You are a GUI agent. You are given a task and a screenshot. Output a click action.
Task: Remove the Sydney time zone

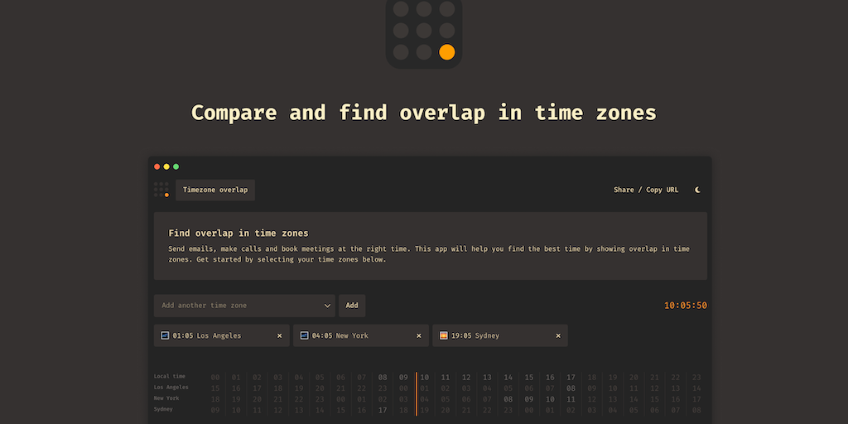[x=558, y=336]
